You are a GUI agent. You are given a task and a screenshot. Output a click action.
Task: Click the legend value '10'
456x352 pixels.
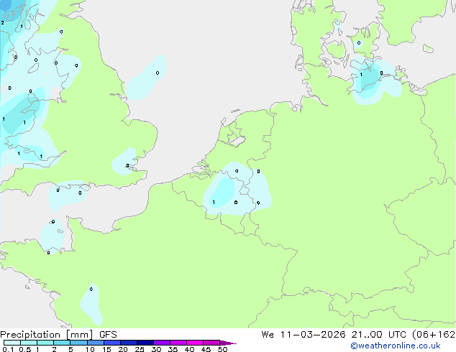coord(90,349)
